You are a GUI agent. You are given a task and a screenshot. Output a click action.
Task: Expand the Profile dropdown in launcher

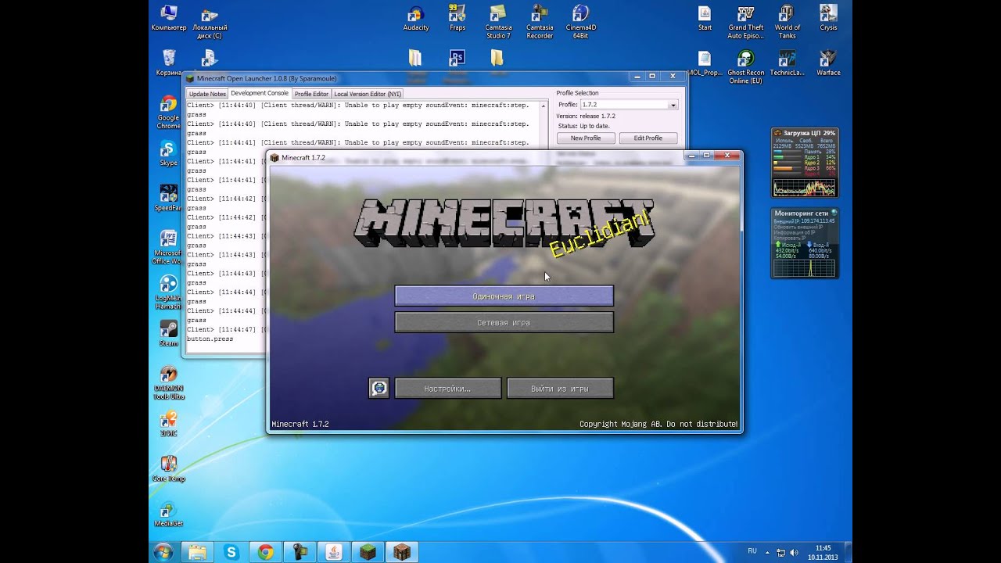point(673,105)
